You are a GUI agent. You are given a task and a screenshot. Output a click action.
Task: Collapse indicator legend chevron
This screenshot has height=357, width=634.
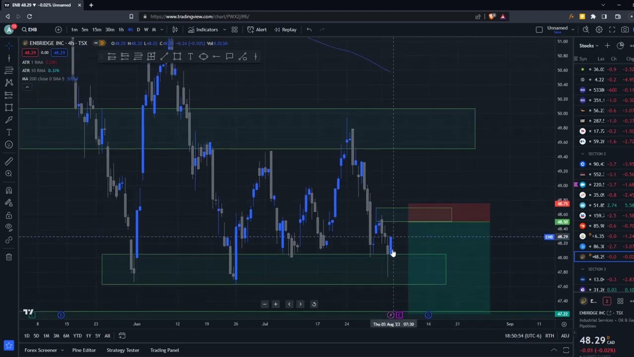[x=27, y=87]
